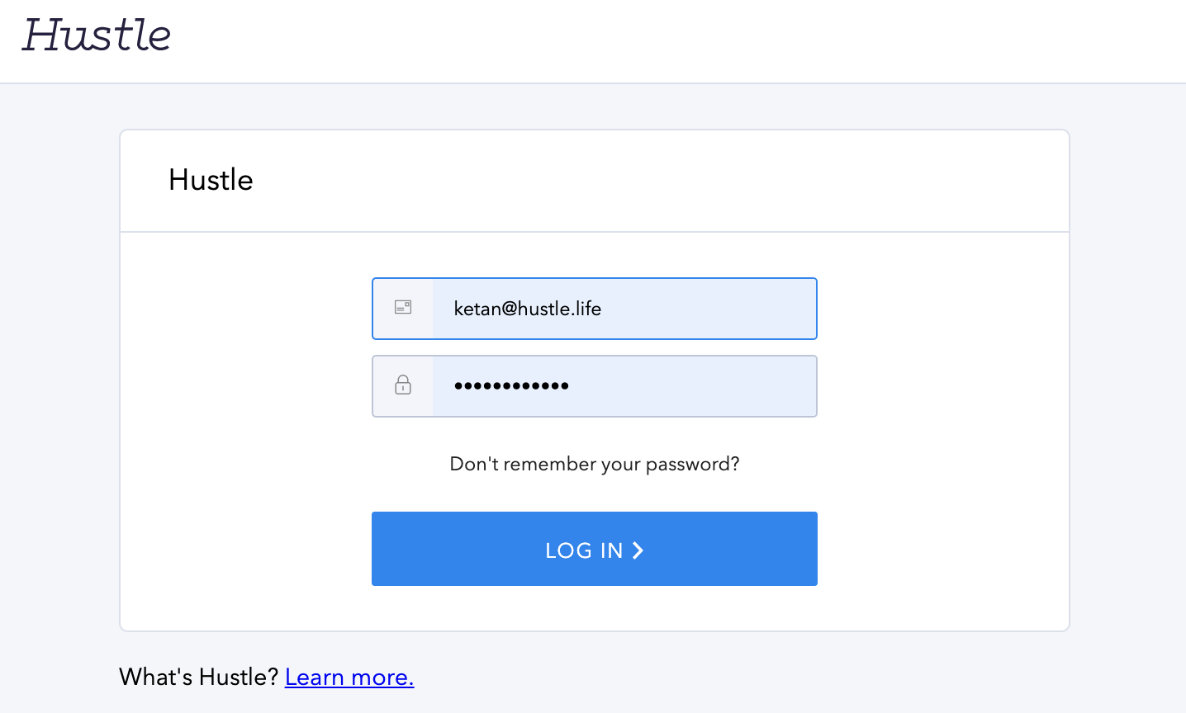This screenshot has width=1186, height=713.
Task: Click empty card header area right of Hustle
Action: tap(661, 181)
